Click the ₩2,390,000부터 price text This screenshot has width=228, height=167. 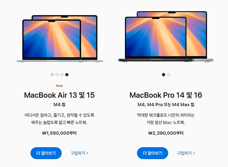tap(166, 133)
